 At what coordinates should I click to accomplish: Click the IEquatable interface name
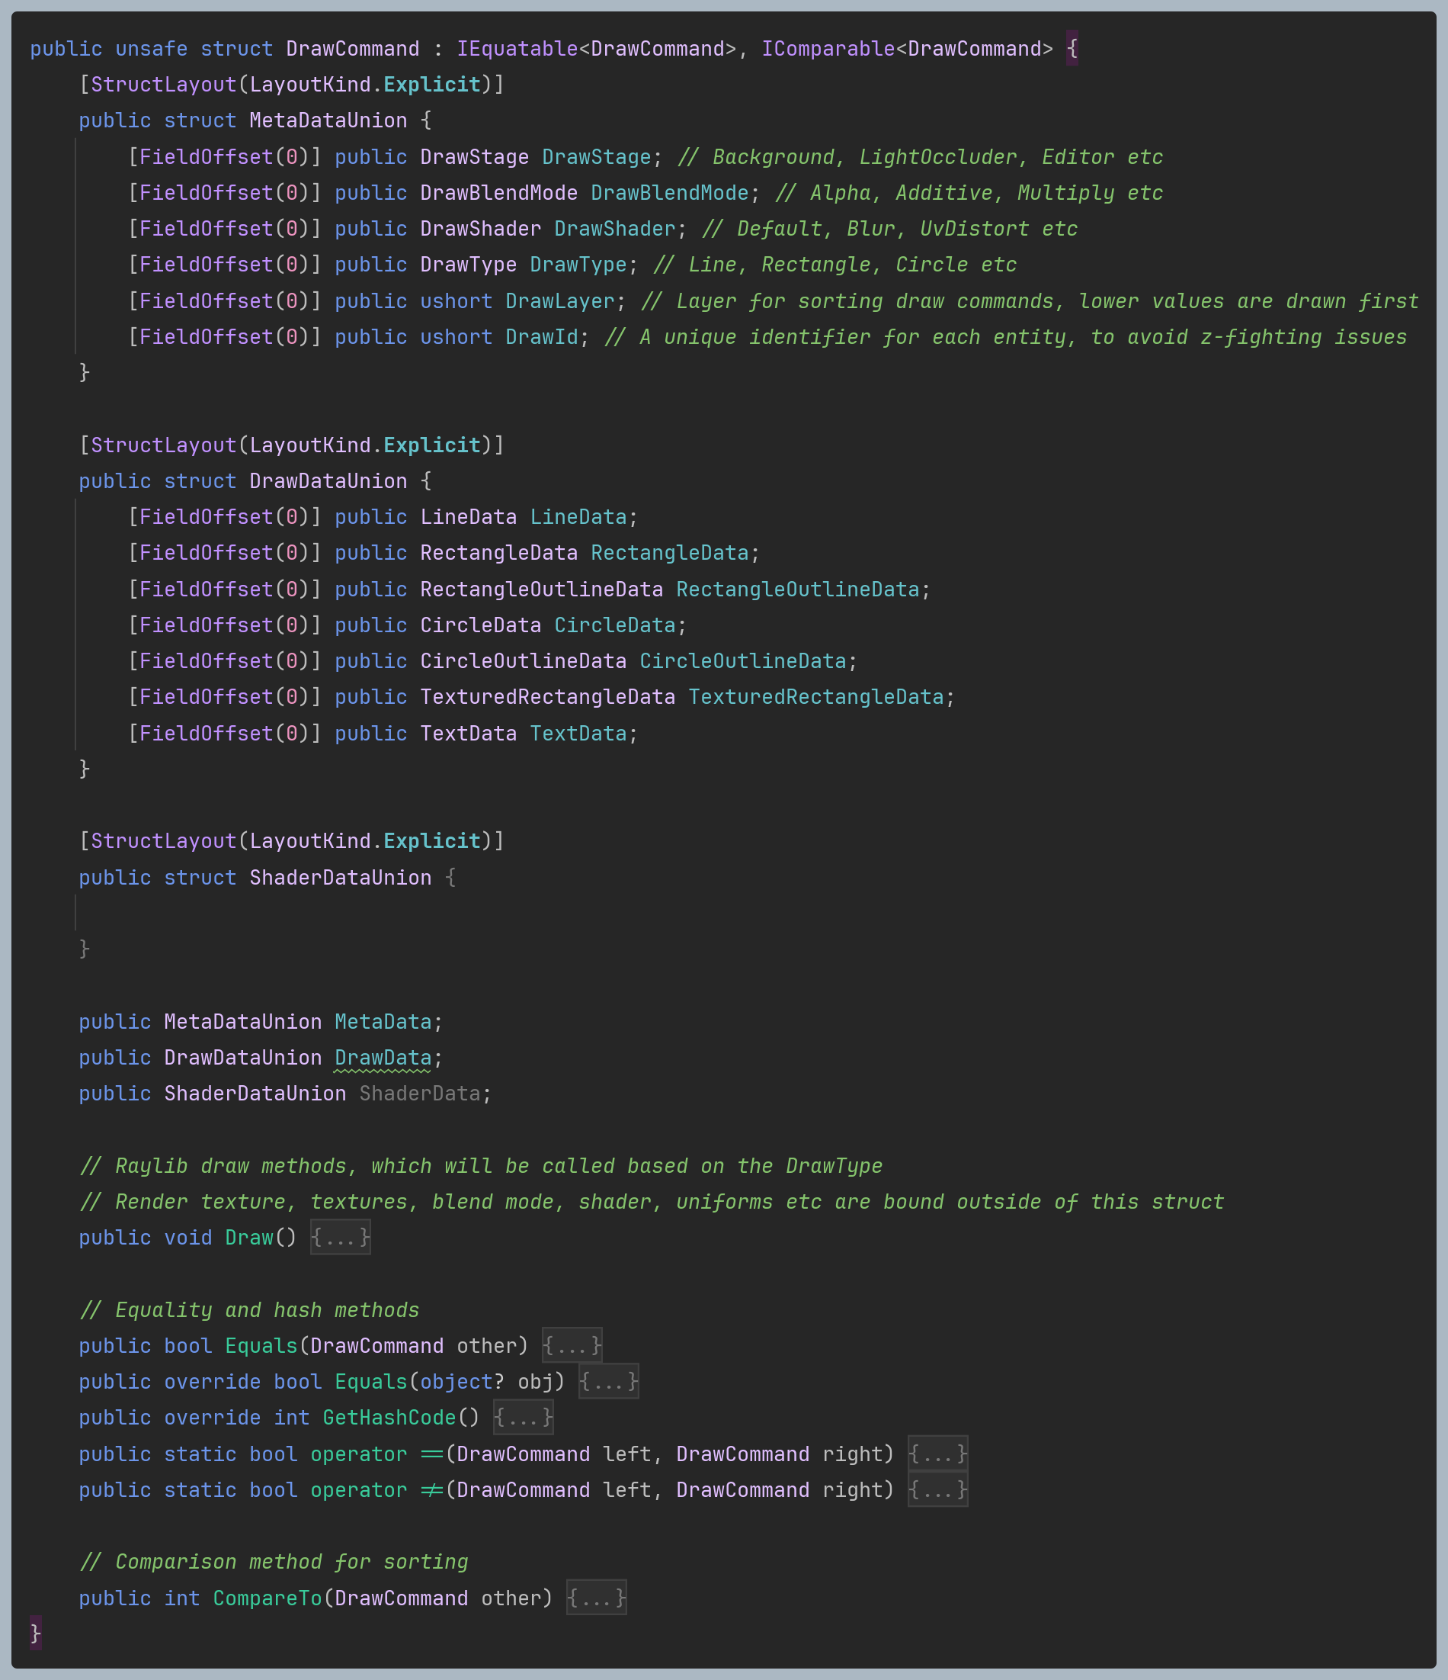[517, 49]
